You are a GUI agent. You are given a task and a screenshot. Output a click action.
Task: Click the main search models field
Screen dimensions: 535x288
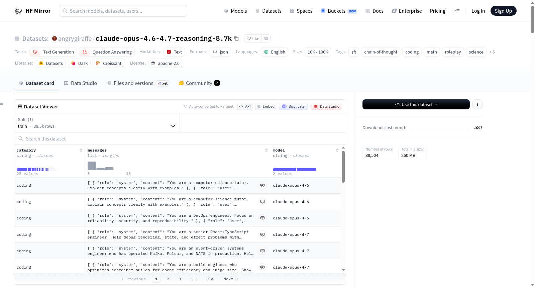pos(123,11)
